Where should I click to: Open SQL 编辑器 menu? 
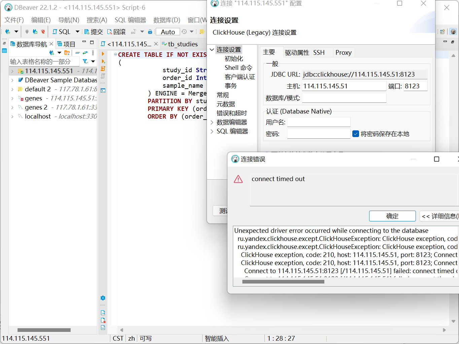pyautogui.click(x=130, y=20)
